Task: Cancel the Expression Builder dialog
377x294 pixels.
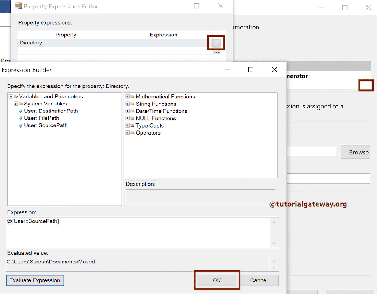Action: (259, 280)
